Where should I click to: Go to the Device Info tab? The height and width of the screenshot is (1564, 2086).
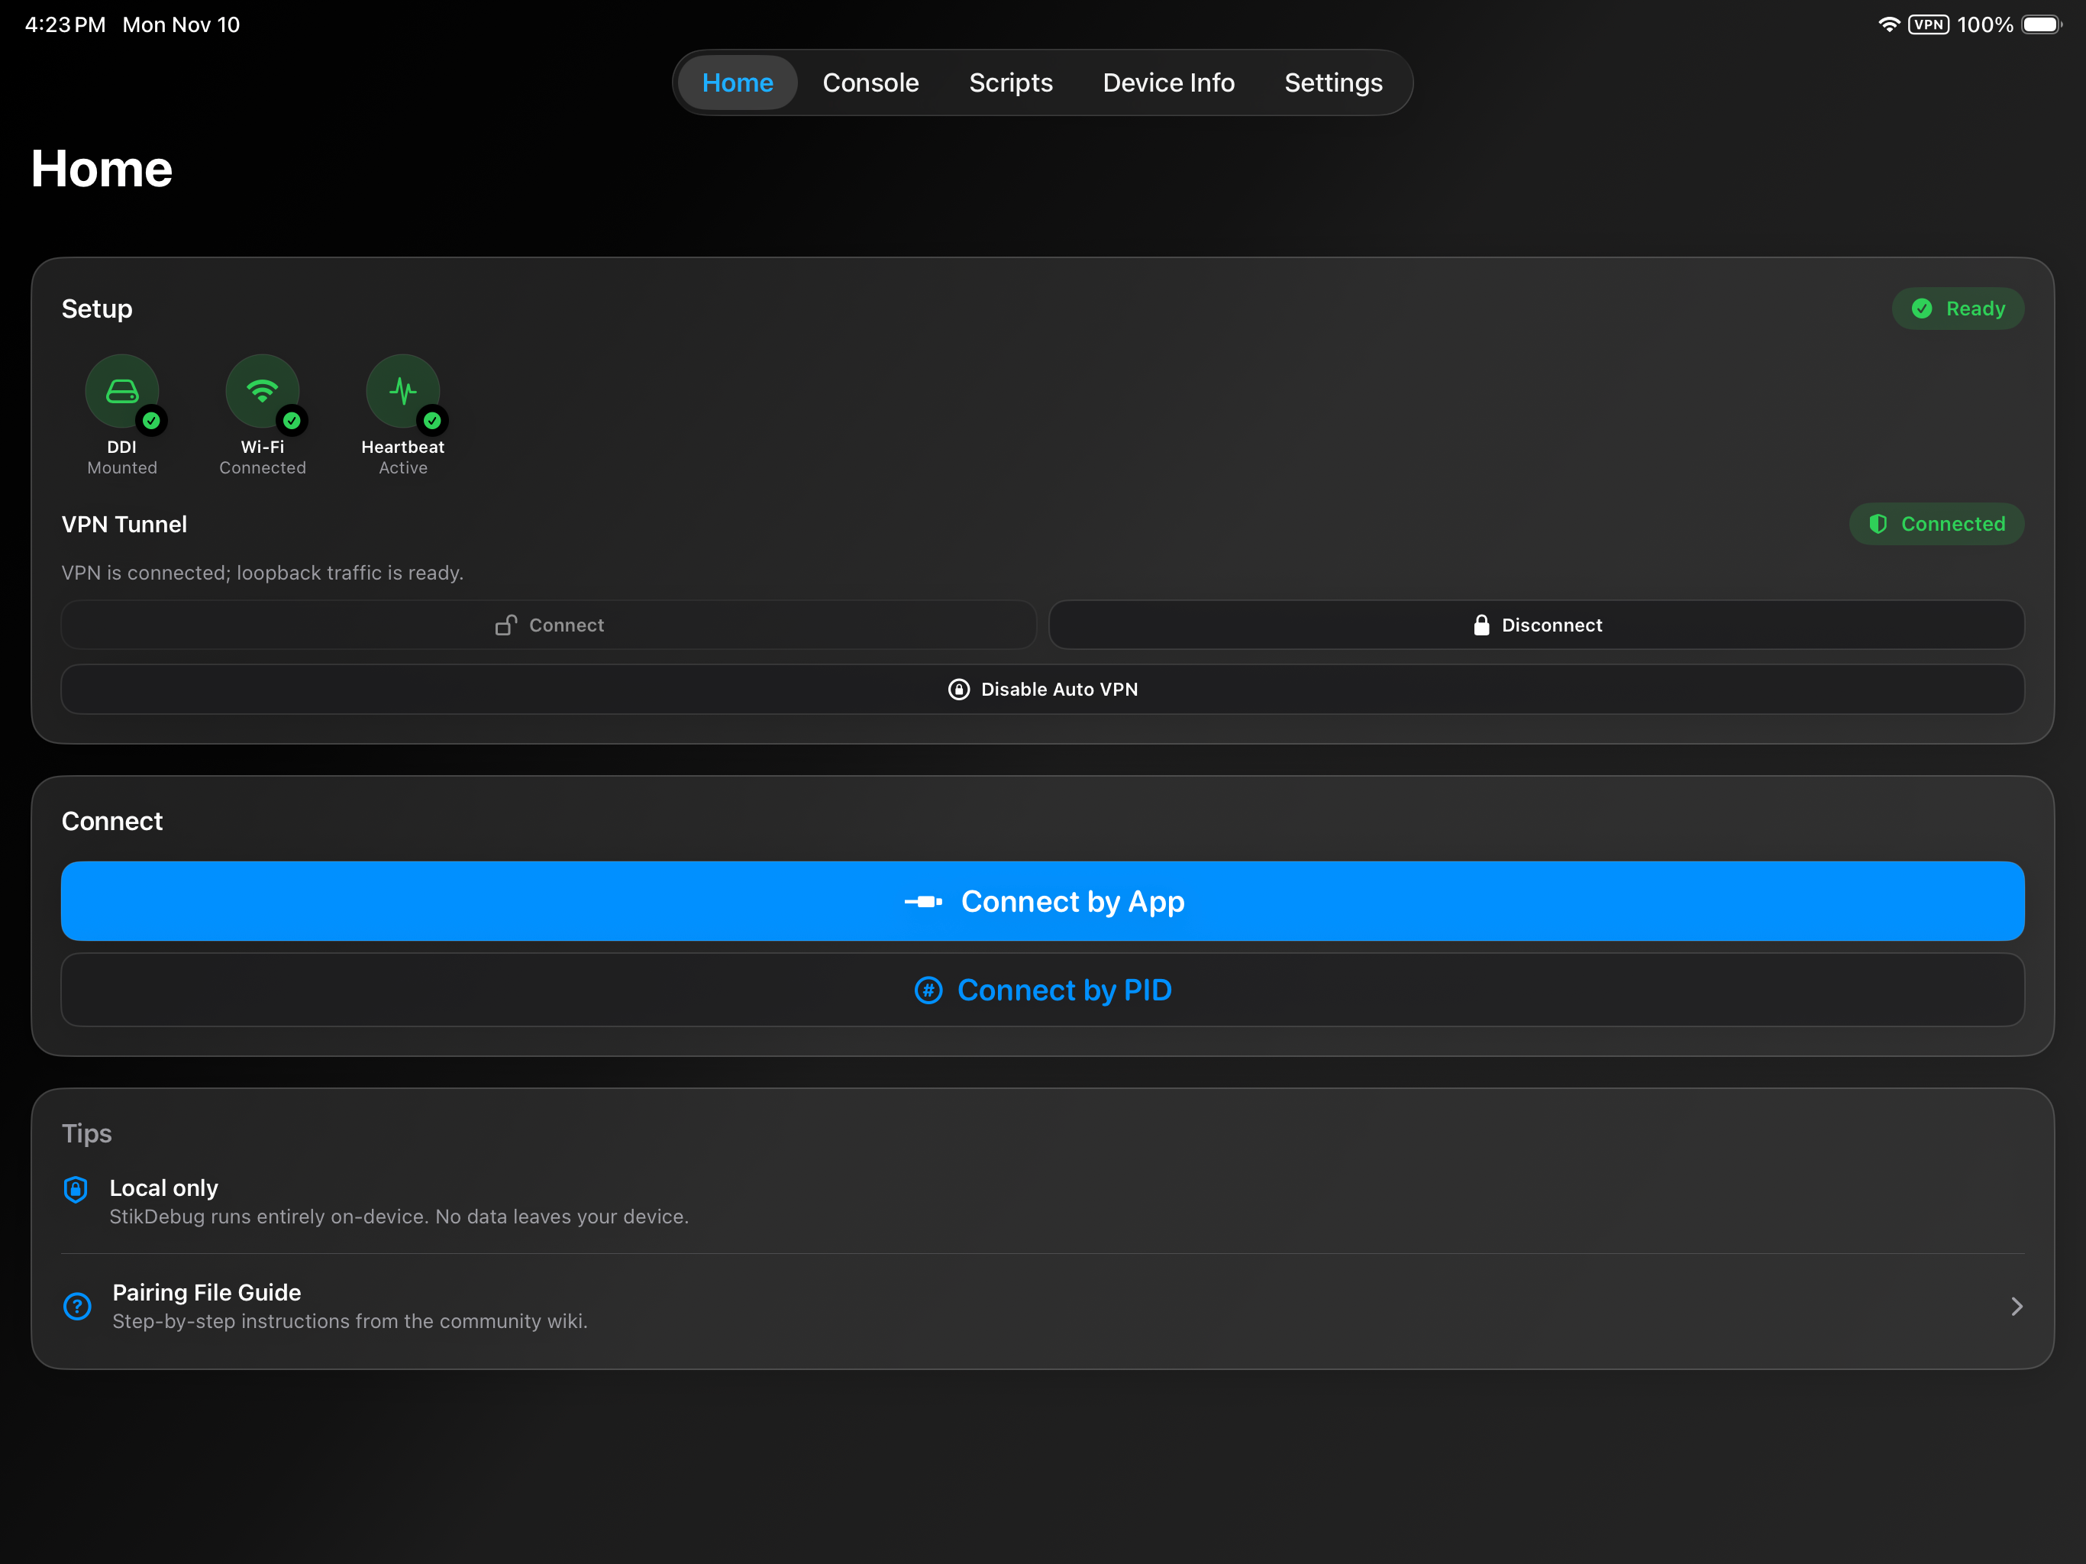[1167, 83]
